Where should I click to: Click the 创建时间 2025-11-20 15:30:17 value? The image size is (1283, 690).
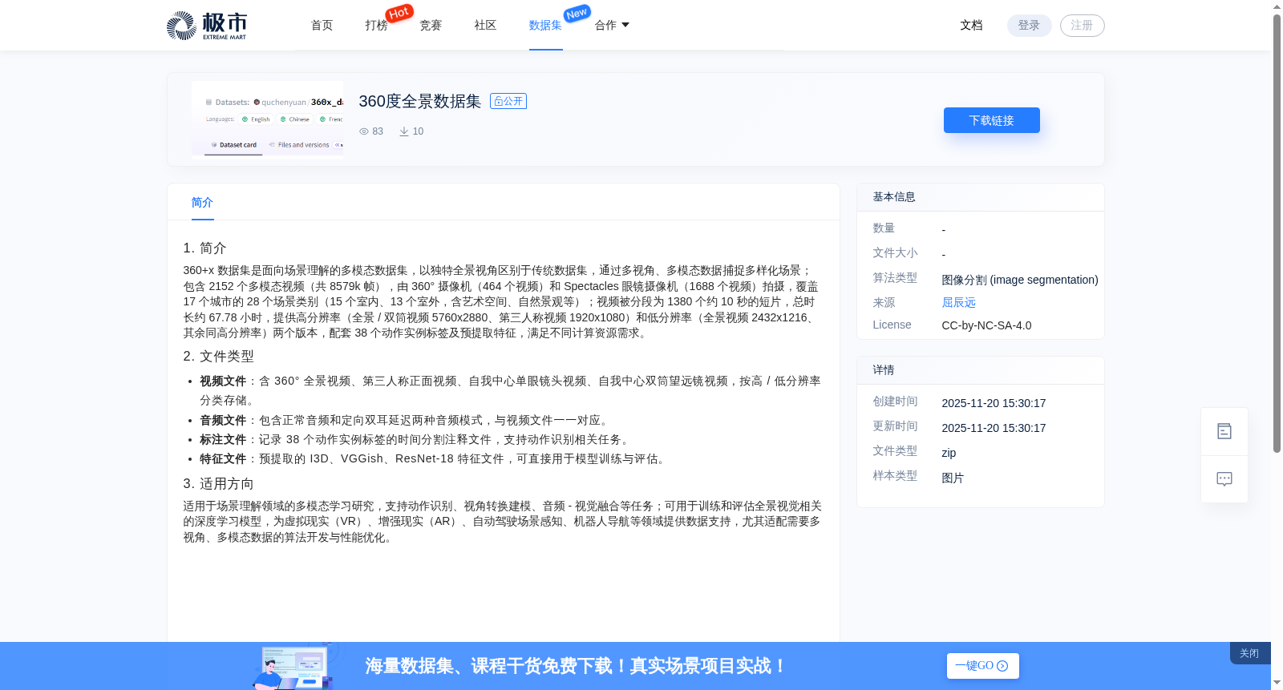pyautogui.click(x=994, y=403)
